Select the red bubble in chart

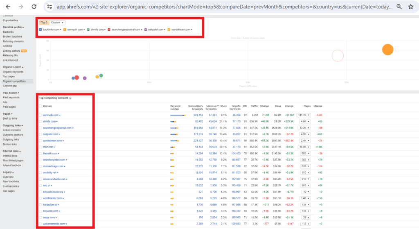[x=77, y=77]
